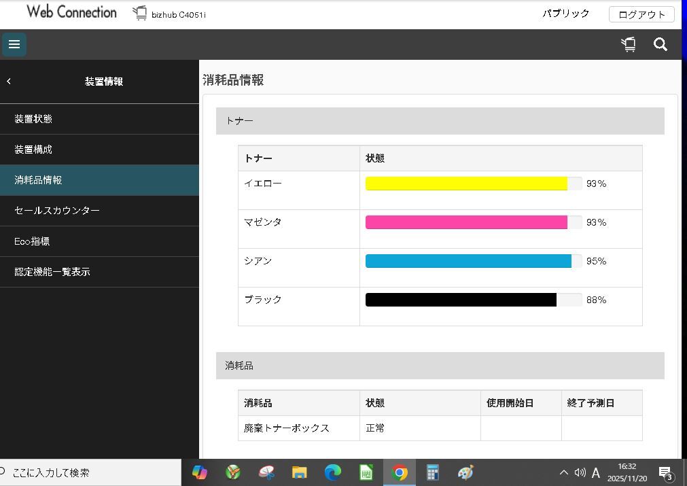This screenshot has height=486, width=687.
Task: Open File Explorer from the taskbar
Action: tap(300, 472)
